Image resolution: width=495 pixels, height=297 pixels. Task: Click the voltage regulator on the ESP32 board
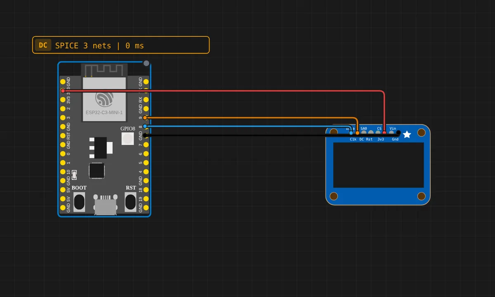coord(101,148)
